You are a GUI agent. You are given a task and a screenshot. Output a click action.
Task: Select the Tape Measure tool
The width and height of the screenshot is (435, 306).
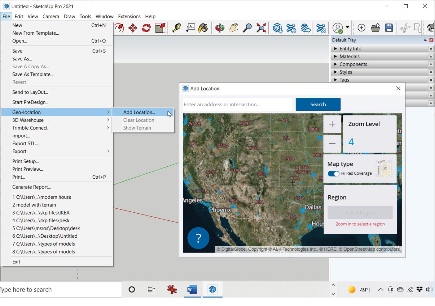click(x=176, y=28)
